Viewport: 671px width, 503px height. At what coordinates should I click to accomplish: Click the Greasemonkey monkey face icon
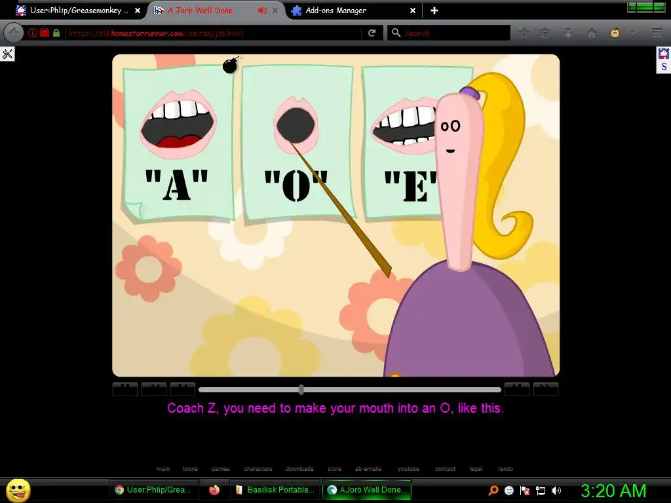pyautogui.click(x=615, y=33)
